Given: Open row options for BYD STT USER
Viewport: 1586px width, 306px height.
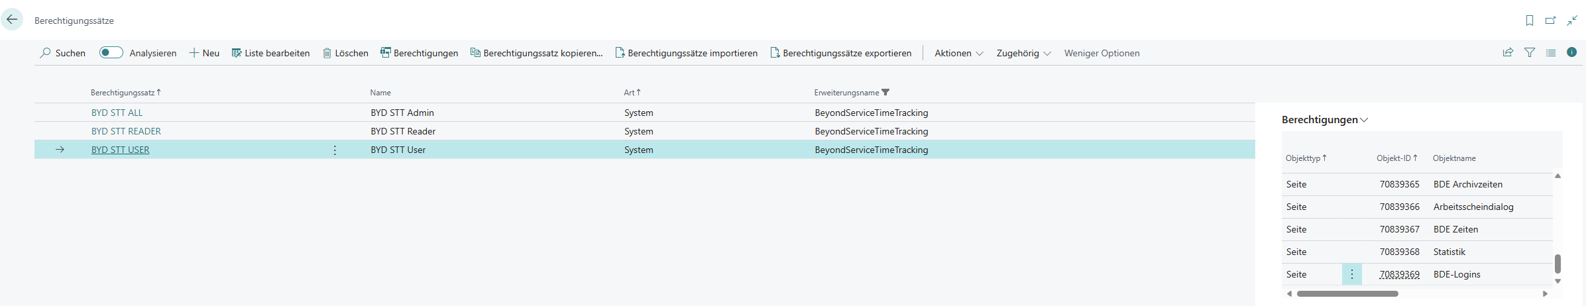Looking at the screenshot, I should (x=335, y=150).
